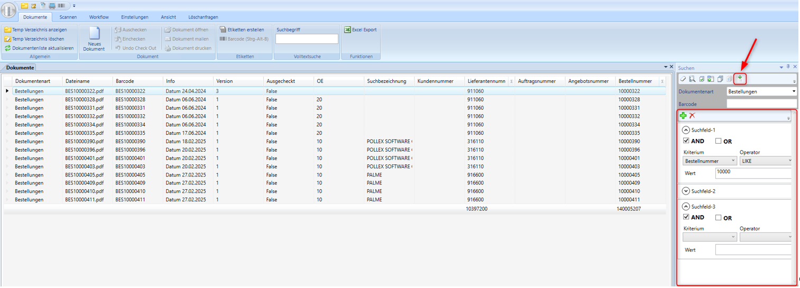This screenshot has height=288, width=800.
Task: Click the magnifier search icon in Suchen panel
Action: click(692, 79)
